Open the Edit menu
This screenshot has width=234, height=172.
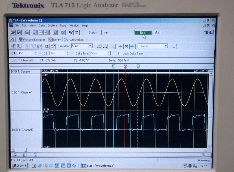24,25
